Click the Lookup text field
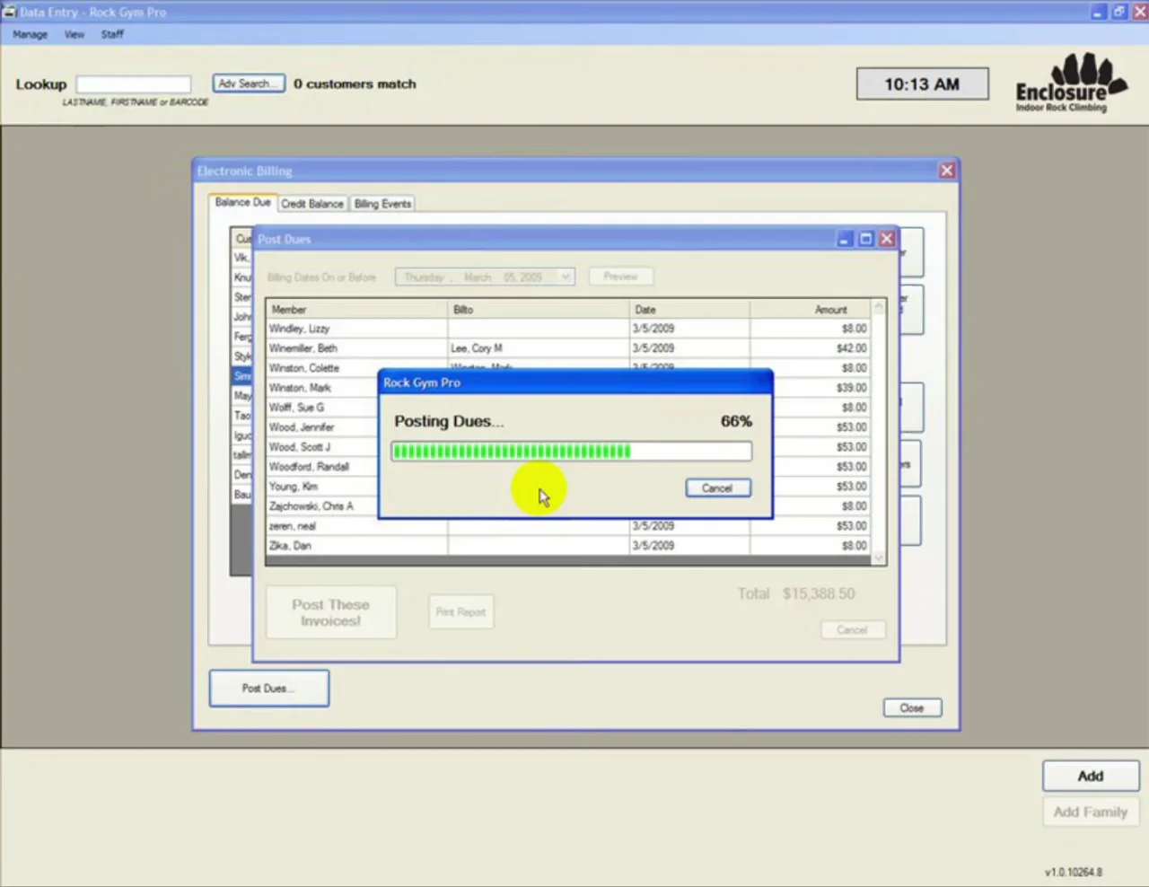Screen dimensions: 1149x887 [x=134, y=83]
